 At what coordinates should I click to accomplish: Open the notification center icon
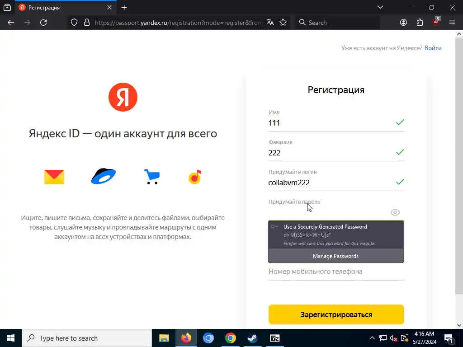pos(449,338)
